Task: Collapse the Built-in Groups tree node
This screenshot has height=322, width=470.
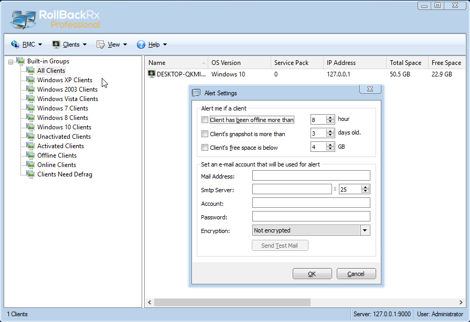Action: pos(11,62)
